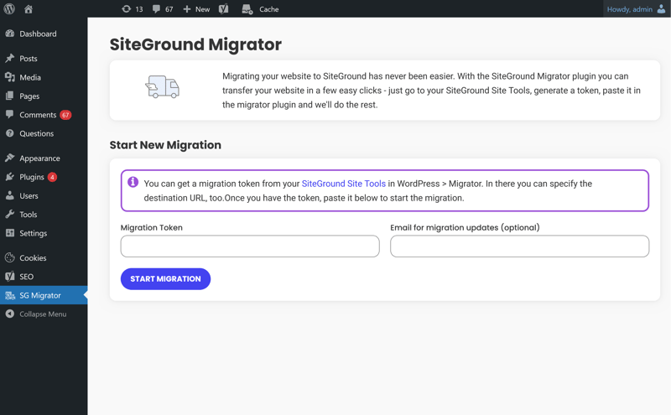Open the Pages menu item

44,96
